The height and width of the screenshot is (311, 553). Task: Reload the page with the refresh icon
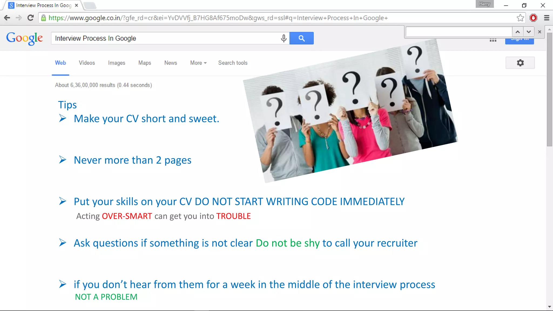point(31,18)
